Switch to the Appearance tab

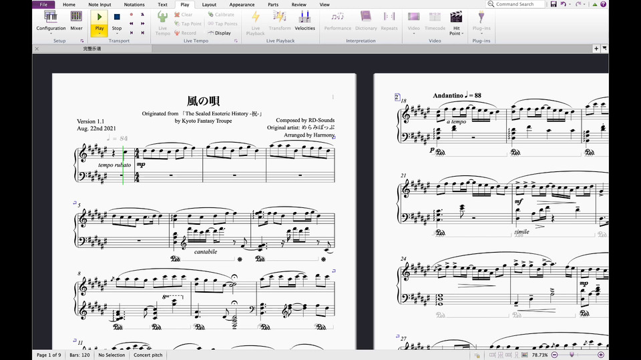(242, 5)
